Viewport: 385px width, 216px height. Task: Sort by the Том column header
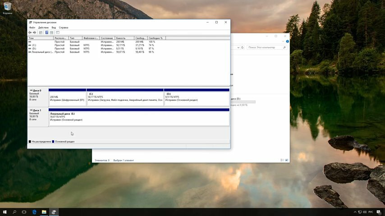[41, 38]
